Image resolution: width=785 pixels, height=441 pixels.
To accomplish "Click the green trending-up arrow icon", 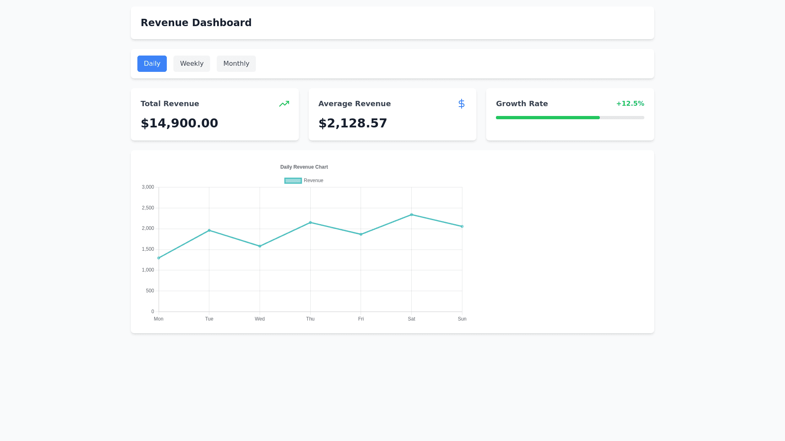I will [284, 104].
